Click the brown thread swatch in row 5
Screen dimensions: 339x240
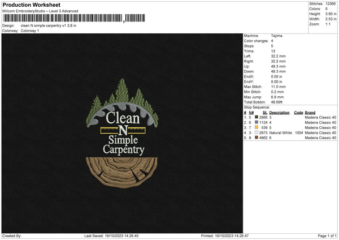257,138
